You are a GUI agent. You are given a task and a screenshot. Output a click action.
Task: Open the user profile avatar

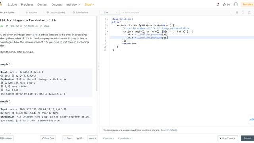click(236, 4)
